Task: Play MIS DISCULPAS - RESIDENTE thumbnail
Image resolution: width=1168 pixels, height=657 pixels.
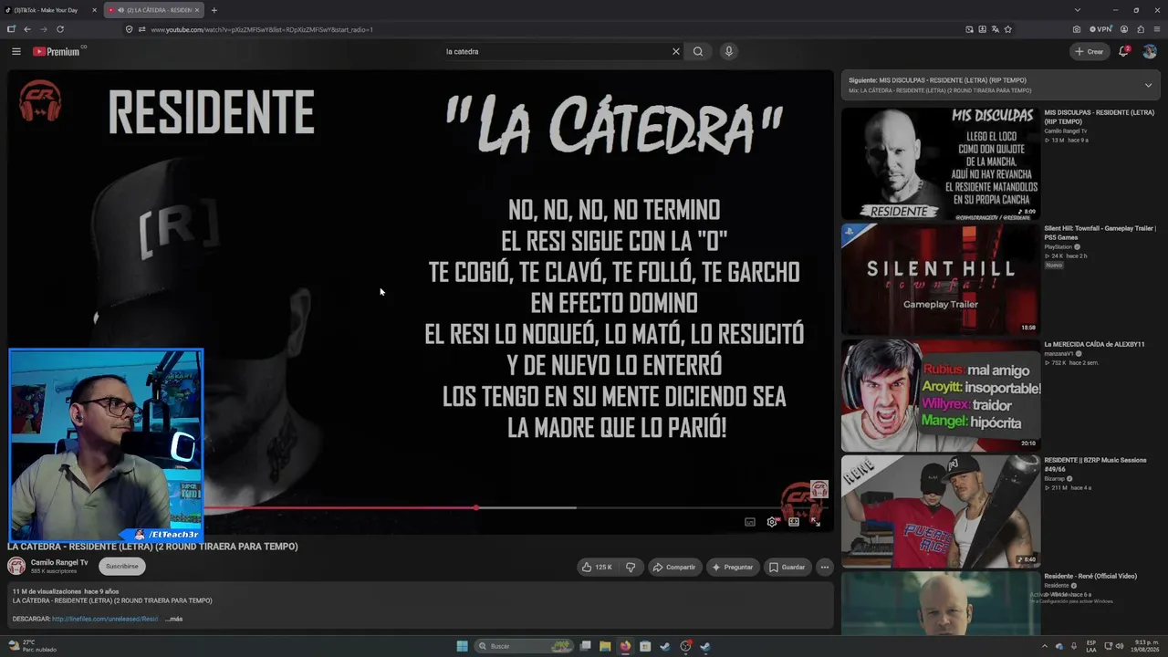Action: pyautogui.click(x=941, y=163)
